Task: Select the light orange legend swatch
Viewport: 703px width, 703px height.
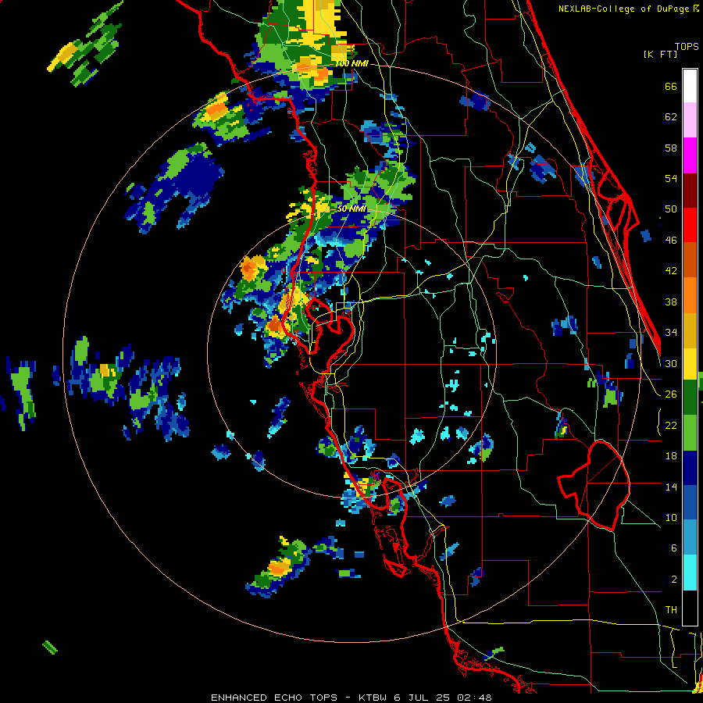Action: click(x=690, y=295)
